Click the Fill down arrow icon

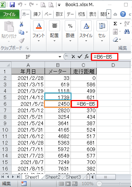coord(115,32)
